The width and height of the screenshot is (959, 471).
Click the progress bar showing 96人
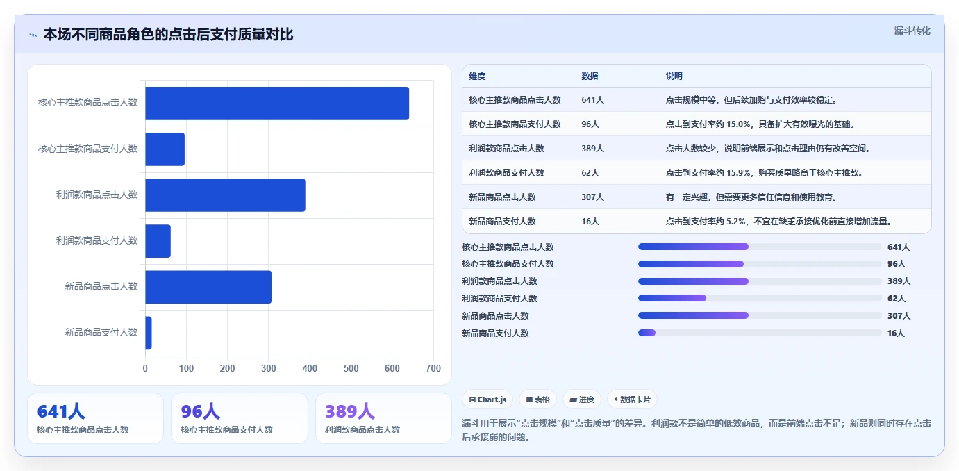coord(760,264)
